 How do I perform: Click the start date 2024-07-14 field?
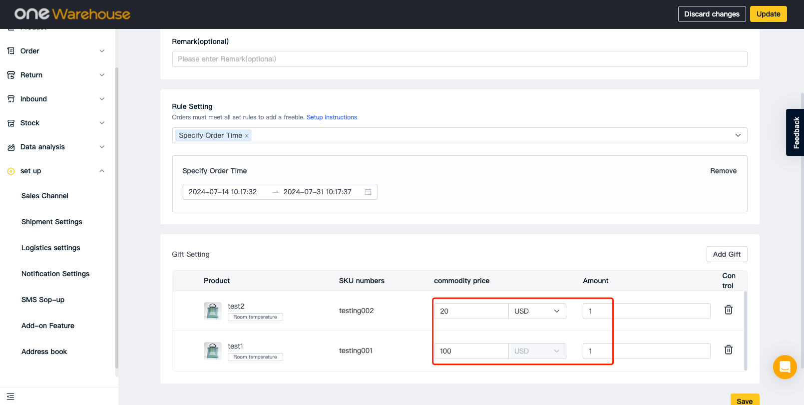click(223, 192)
